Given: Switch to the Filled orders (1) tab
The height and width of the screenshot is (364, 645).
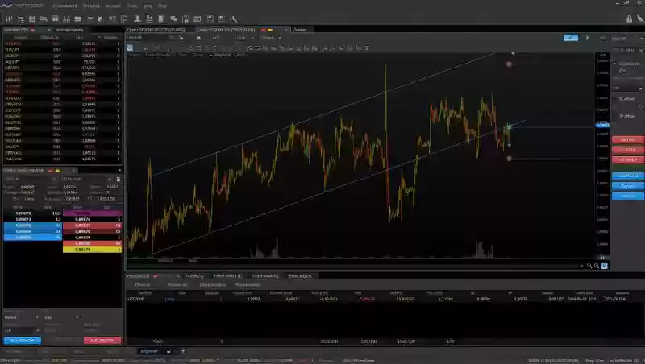Looking at the screenshot, I should [228, 276].
